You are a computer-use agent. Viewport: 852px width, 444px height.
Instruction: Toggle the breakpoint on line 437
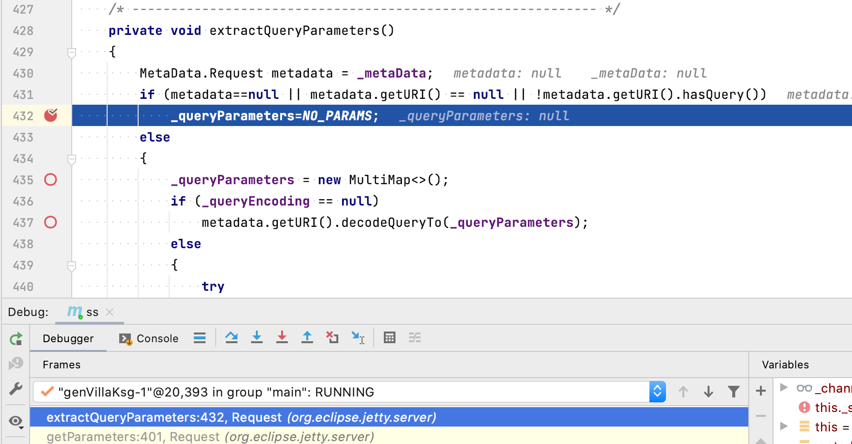point(50,222)
